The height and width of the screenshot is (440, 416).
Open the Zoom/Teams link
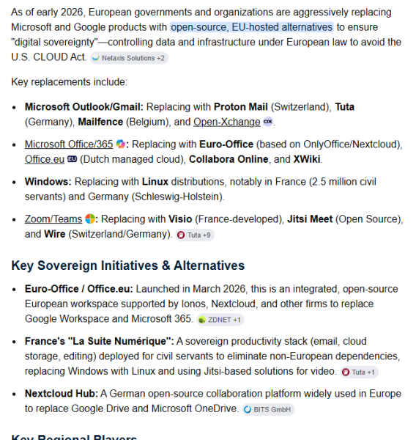click(x=53, y=219)
